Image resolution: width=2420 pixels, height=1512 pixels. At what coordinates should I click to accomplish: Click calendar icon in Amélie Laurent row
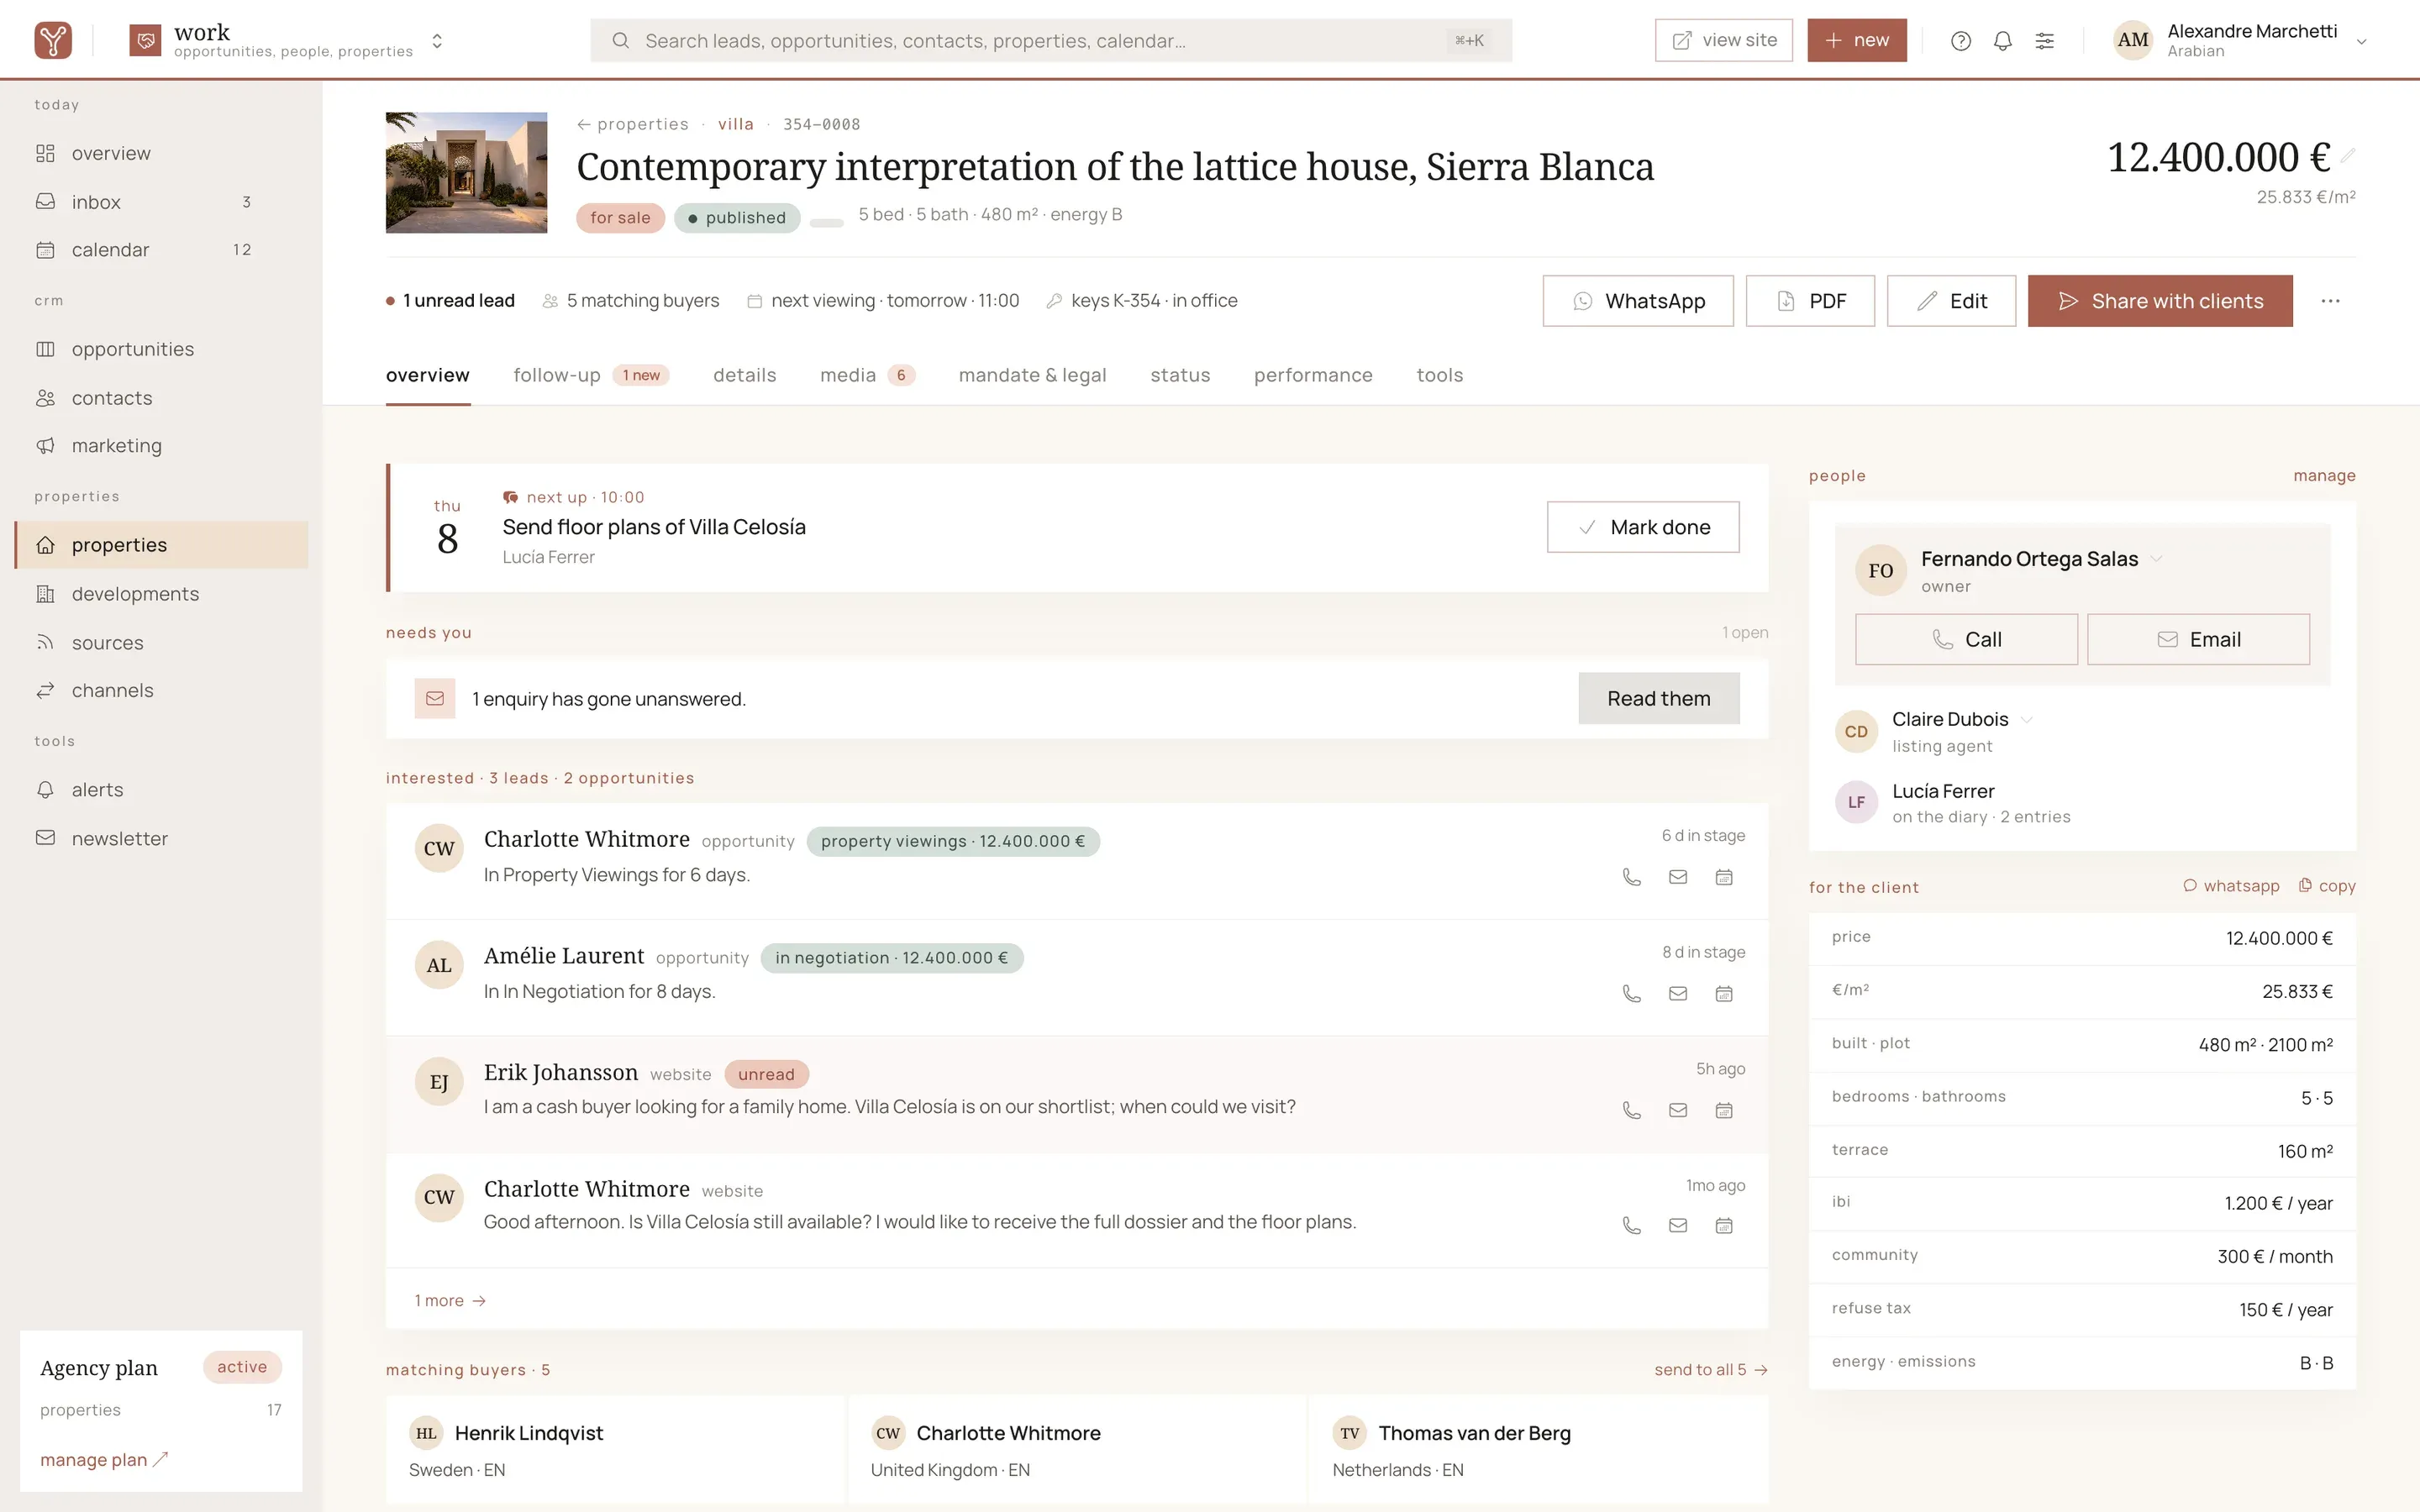coord(1724,993)
